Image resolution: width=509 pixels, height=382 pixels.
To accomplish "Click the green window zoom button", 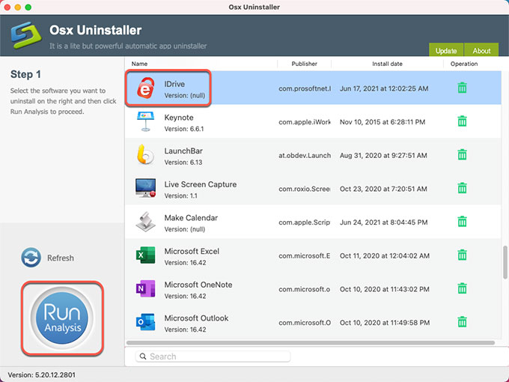I will point(28,7).
